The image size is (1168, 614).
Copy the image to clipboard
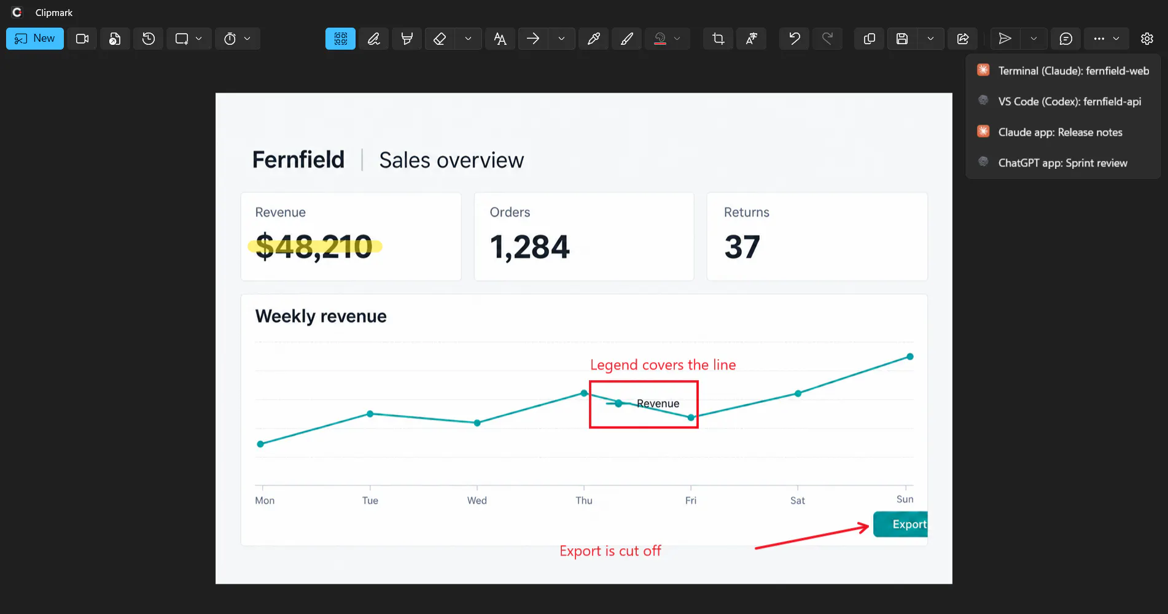point(870,39)
